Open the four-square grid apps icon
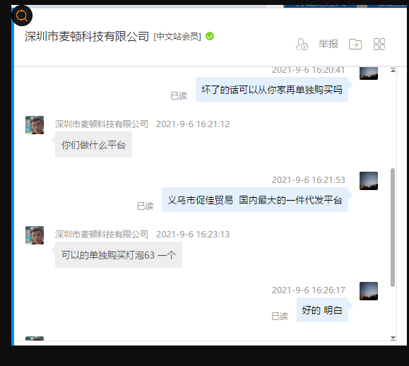Viewport: 409px width, 366px height. click(x=379, y=44)
